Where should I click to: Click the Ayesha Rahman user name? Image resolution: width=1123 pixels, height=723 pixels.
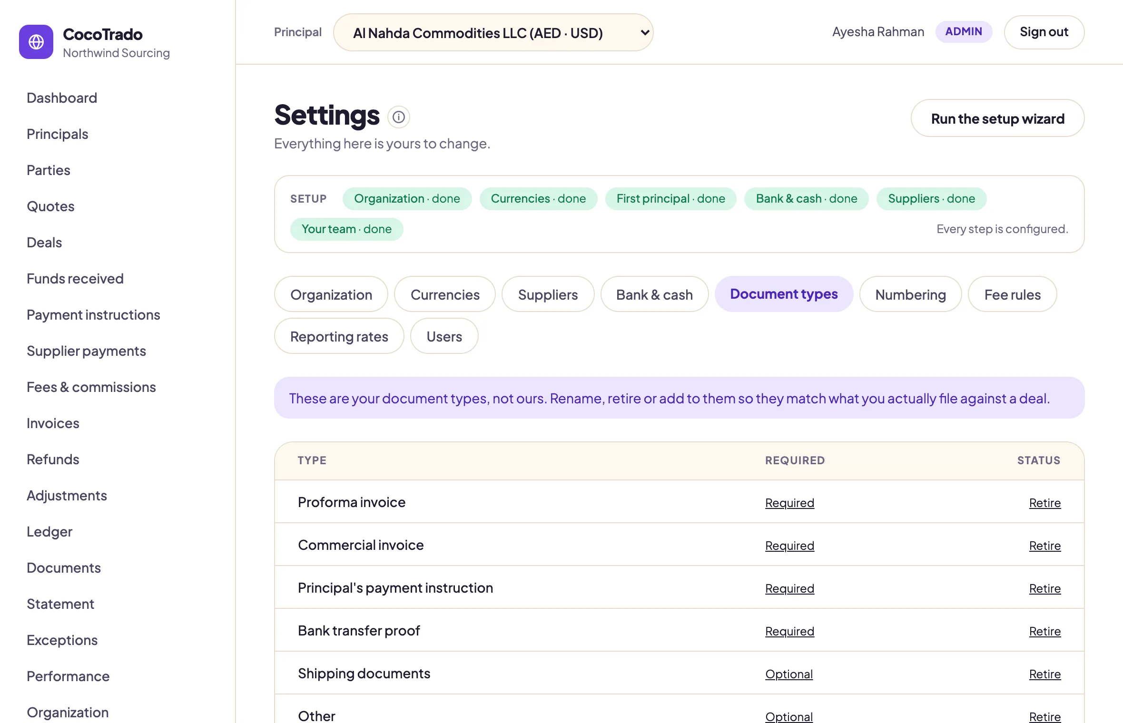878,32
